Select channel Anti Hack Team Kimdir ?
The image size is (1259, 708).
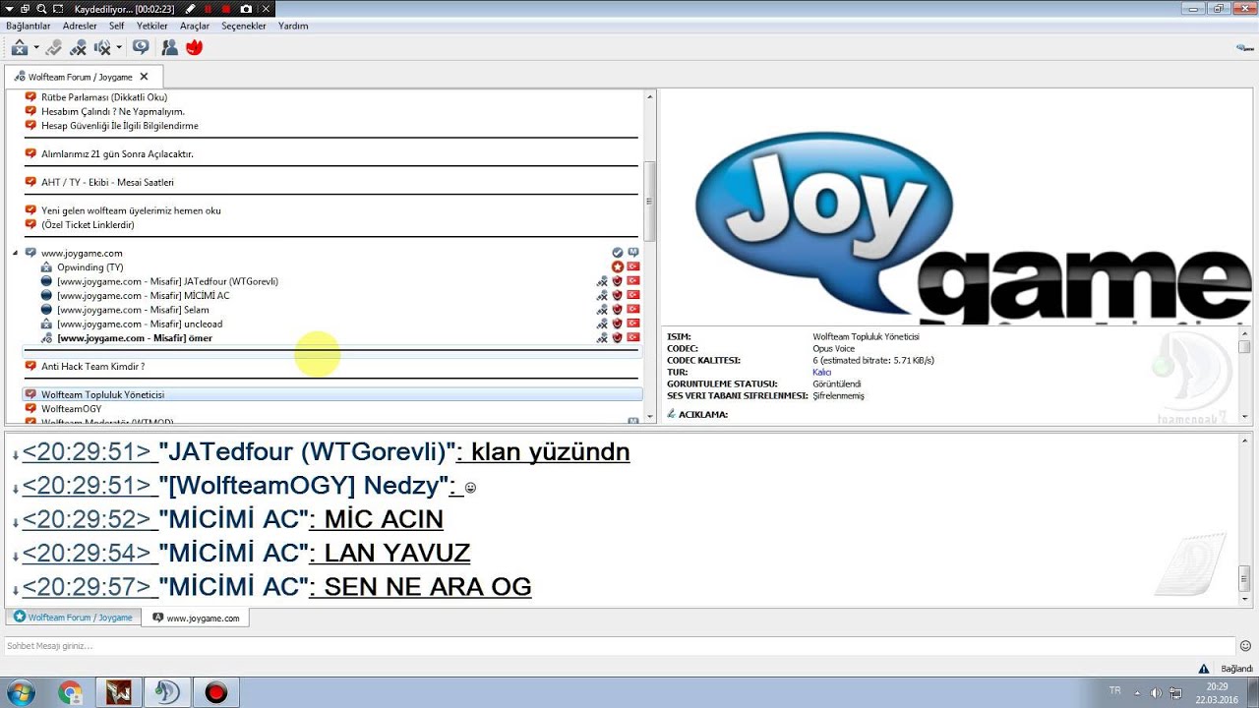(92, 367)
